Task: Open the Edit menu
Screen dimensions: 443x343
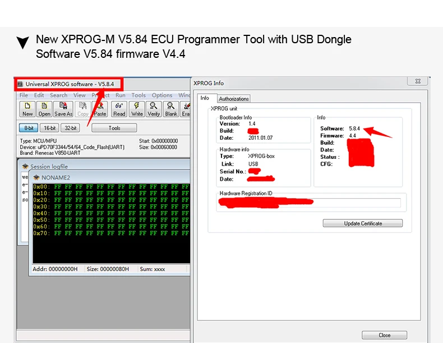Action: (39, 95)
